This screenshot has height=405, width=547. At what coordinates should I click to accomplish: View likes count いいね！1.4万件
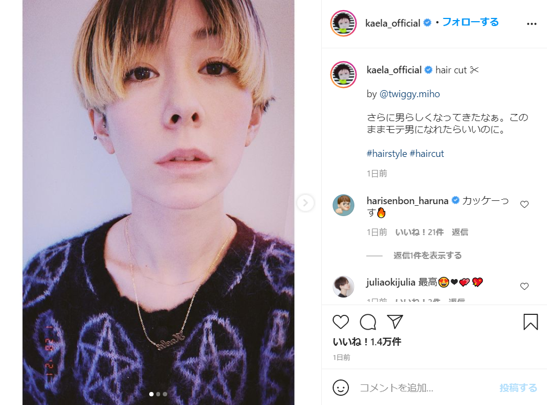click(367, 342)
